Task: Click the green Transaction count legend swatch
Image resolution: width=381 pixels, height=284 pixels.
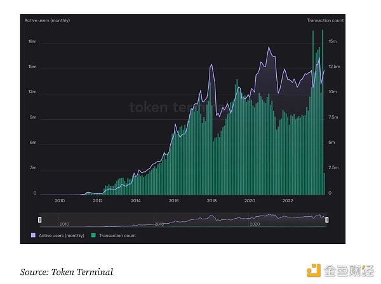Action: click(x=94, y=235)
